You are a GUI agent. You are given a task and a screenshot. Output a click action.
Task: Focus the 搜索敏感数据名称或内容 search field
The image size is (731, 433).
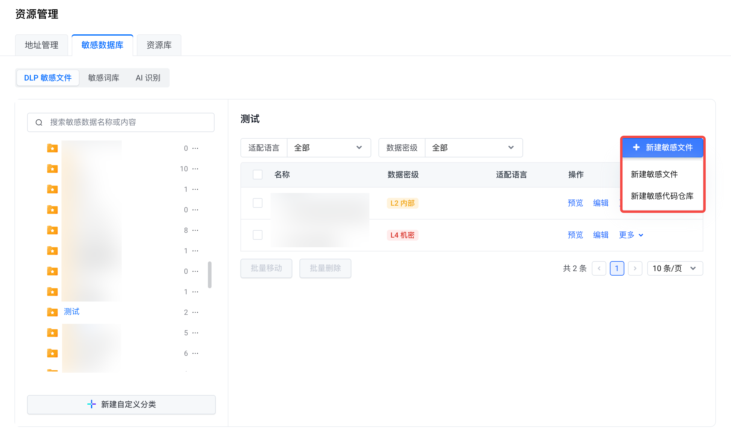(121, 122)
